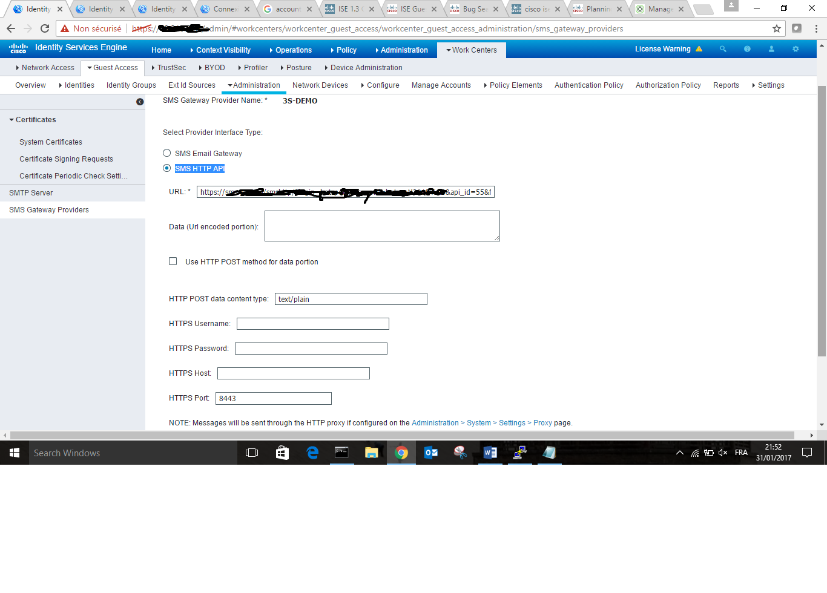Reload the page with the refresh icon

(45, 28)
